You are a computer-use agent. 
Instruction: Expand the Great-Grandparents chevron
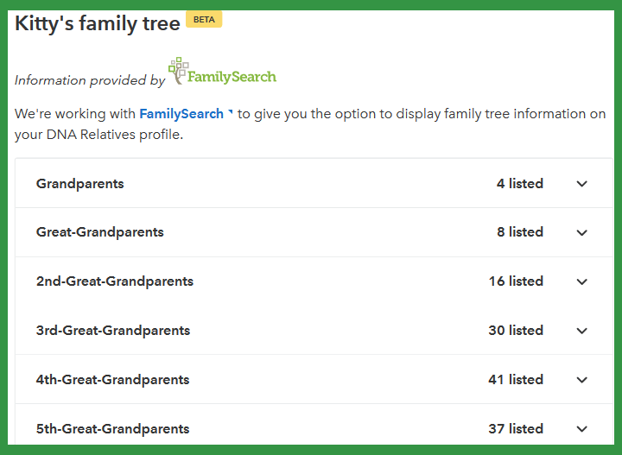[581, 232]
